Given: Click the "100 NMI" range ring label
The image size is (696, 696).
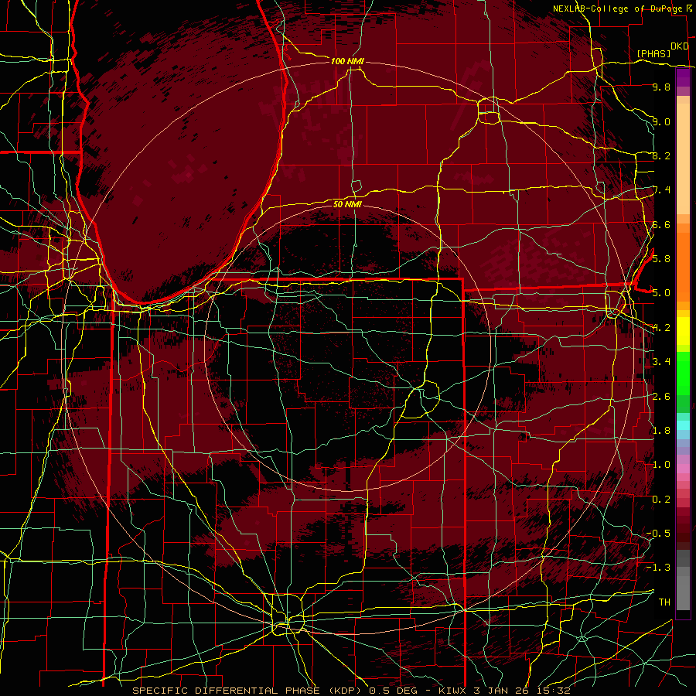Looking at the screenshot, I should pyautogui.click(x=347, y=61).
